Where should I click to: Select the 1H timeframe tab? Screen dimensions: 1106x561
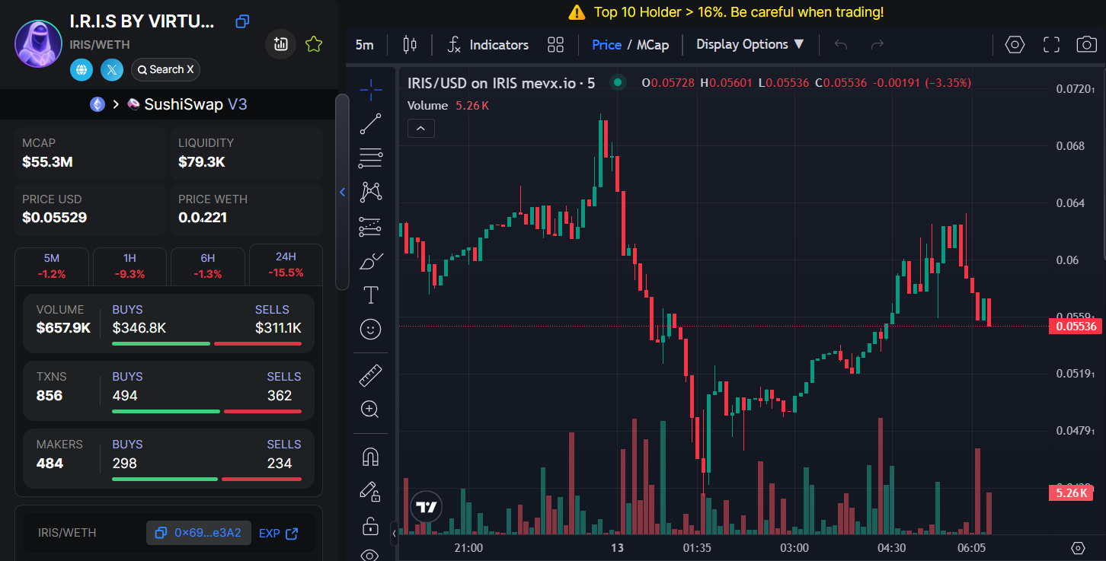[x=129, y=266]
